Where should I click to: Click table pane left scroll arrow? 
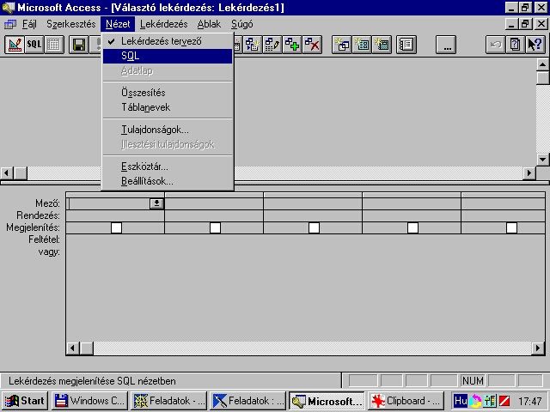(x=6, y=173)
